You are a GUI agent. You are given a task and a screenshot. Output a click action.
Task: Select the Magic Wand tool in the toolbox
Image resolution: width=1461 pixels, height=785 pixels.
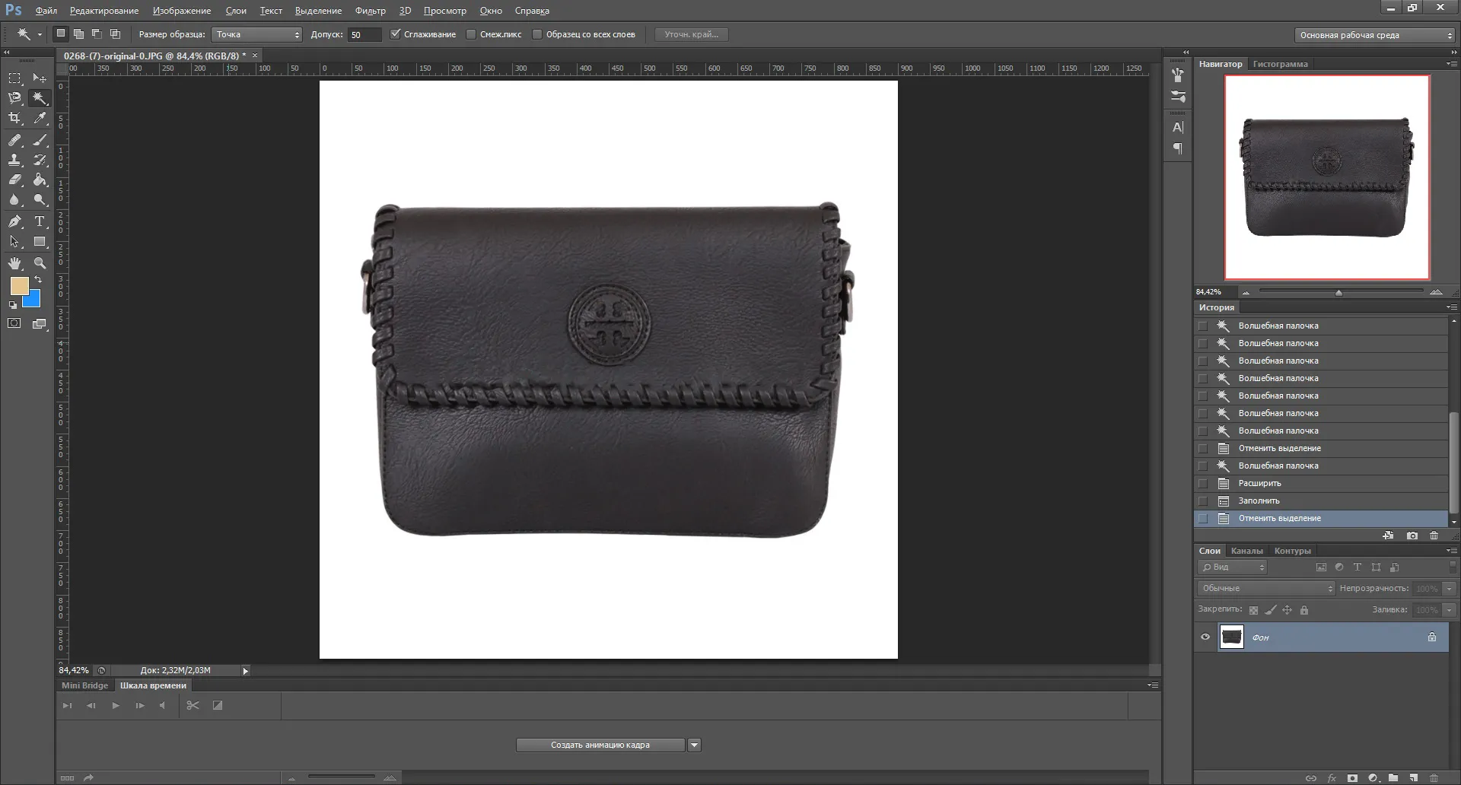click(x=40, y=98)
